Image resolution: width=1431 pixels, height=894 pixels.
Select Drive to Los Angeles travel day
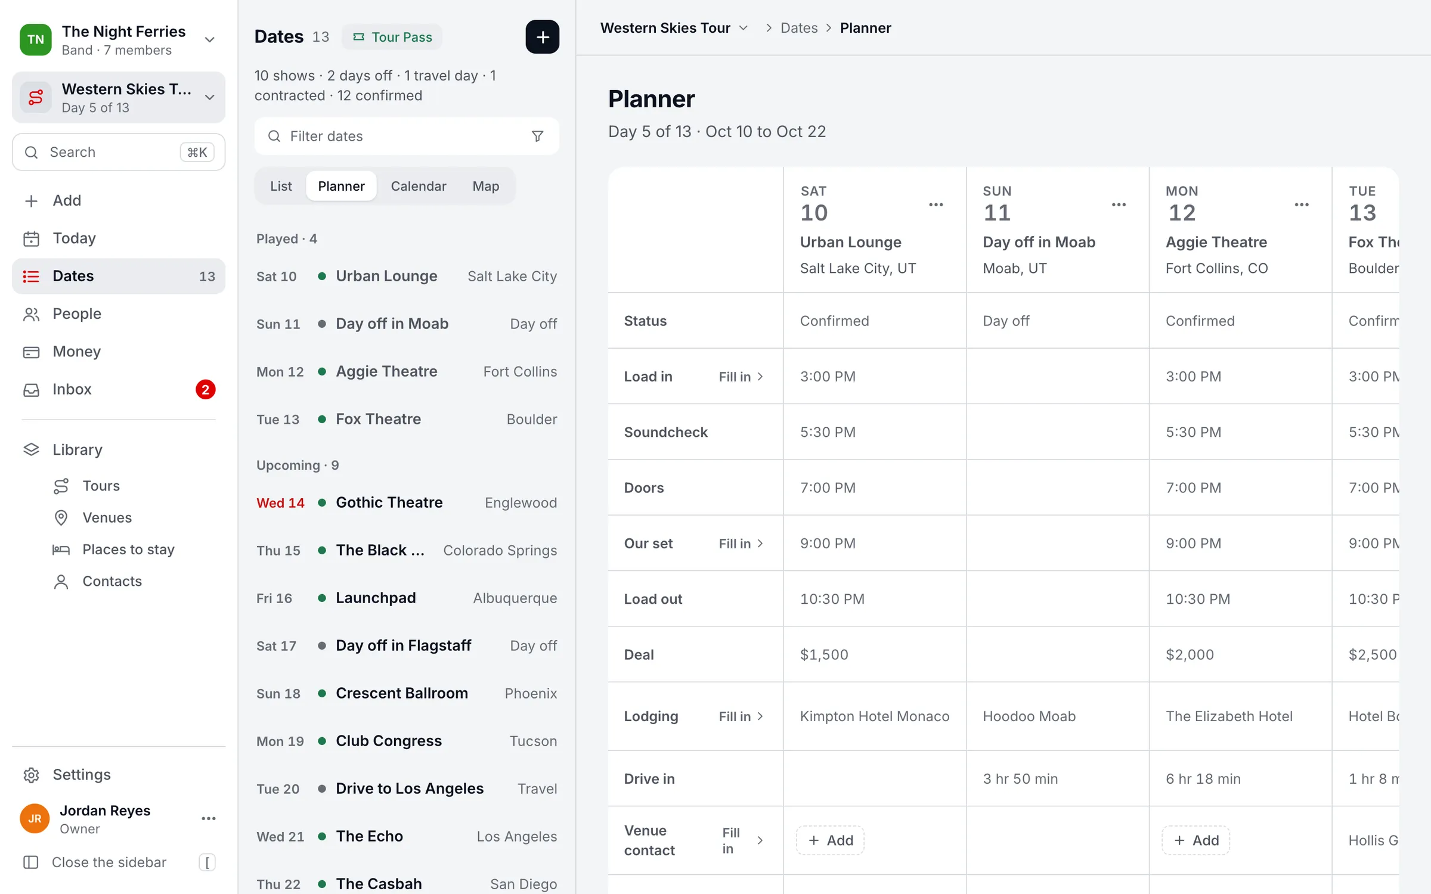407,789
